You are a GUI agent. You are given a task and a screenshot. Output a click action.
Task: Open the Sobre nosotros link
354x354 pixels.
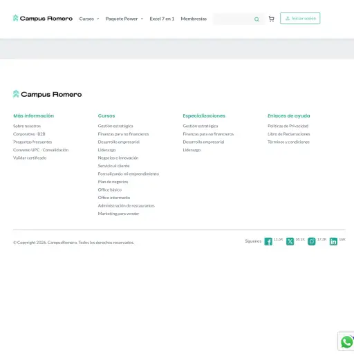[x=27, y=126]
